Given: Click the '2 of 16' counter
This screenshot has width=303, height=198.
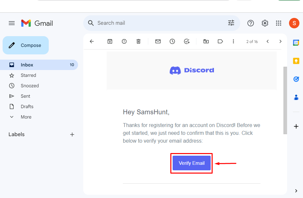Looking at the screenshot, I should click(252, 42).
